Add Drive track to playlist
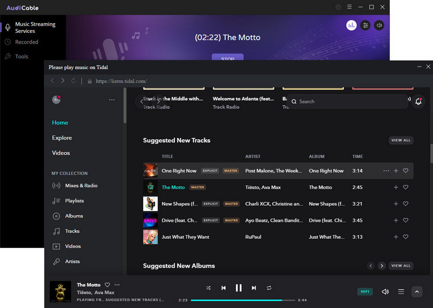 pyautogui.click(x=395, y=220)
